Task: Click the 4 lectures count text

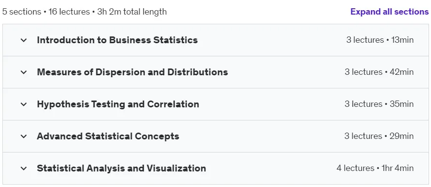Action: [355, 168]
